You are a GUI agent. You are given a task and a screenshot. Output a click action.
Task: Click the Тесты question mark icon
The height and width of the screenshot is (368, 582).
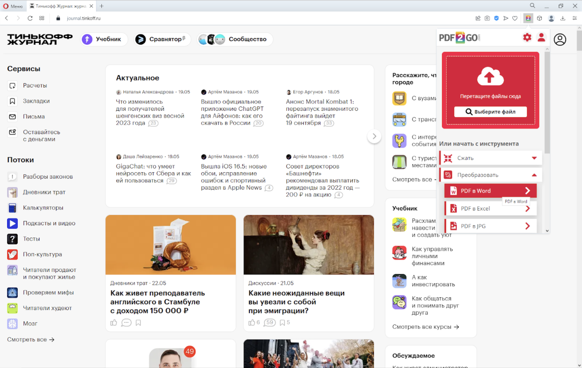coord(12,239)
